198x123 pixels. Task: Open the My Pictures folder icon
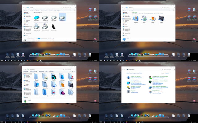point(62,84)
